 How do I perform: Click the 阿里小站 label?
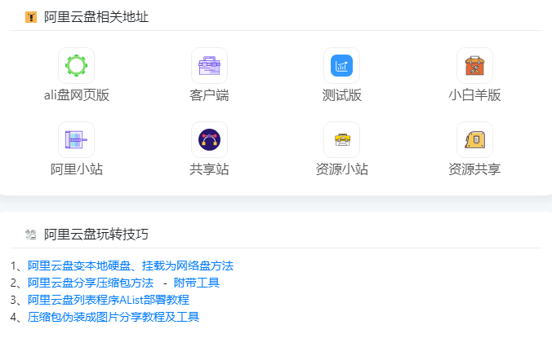(77, 169)
